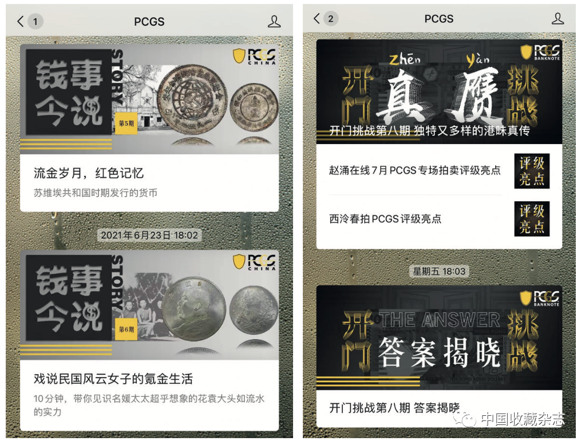Open article 戏说民国风云女子的氪金生活
The image size is (585, 445).
point(149,395)
